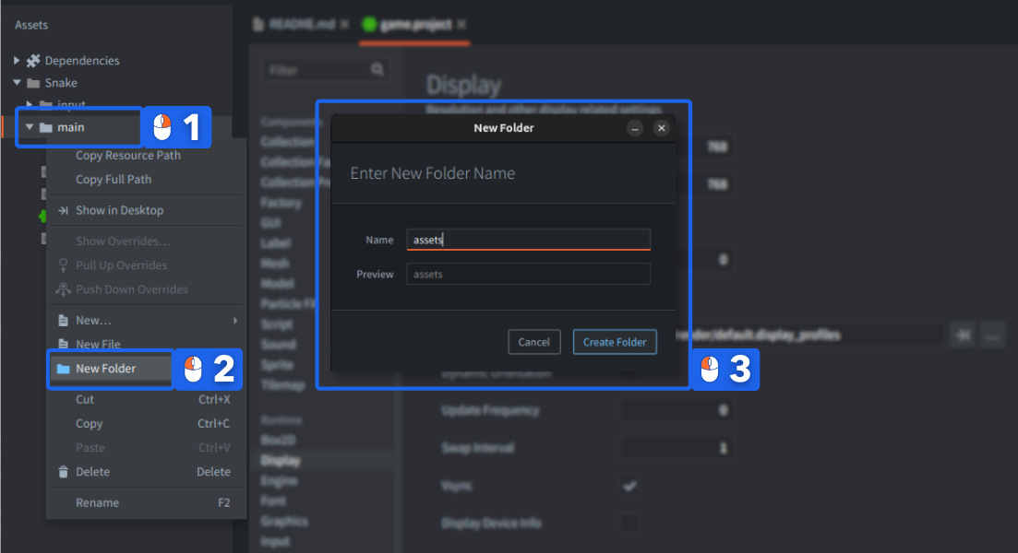1018x553 pixels.
Task: Click the resource locate icon beside display_profiles field
Action: (x=962, y=335)
